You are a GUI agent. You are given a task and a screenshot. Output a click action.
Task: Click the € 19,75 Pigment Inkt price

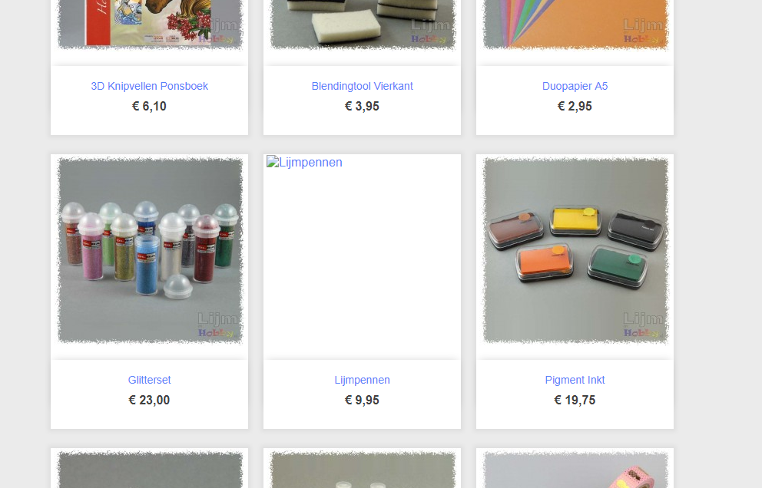(x=575, y=400)
